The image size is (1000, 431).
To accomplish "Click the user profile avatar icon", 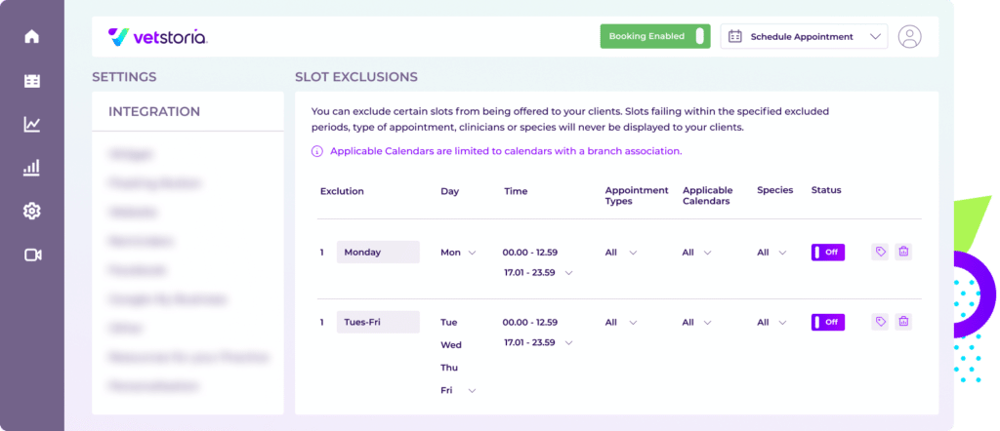I will [909, 36].
